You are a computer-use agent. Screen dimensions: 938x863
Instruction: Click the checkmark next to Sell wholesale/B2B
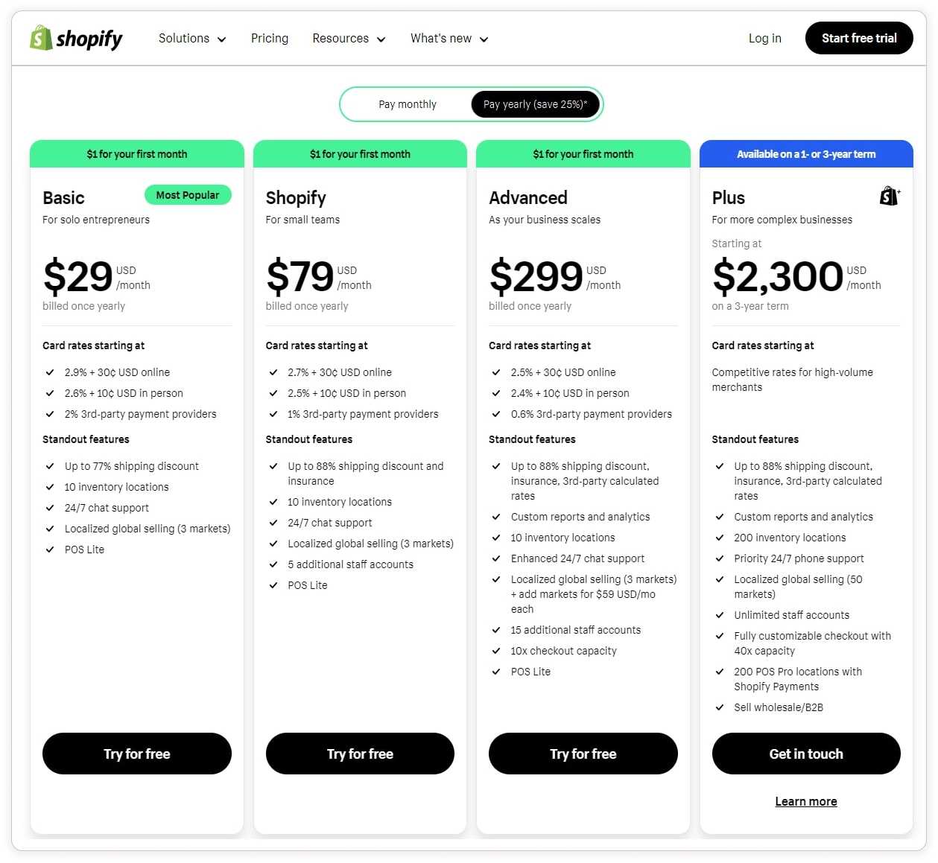(x=720, y=707)
